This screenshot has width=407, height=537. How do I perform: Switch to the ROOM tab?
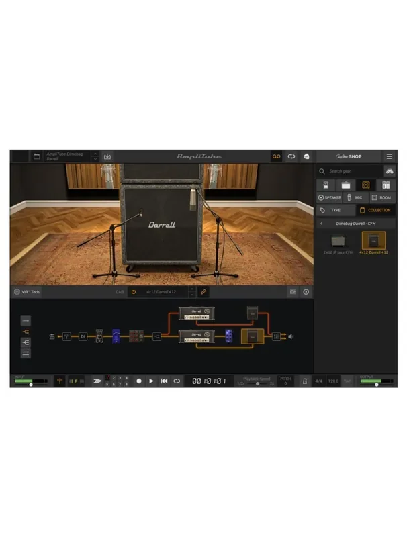click(382, 197)
